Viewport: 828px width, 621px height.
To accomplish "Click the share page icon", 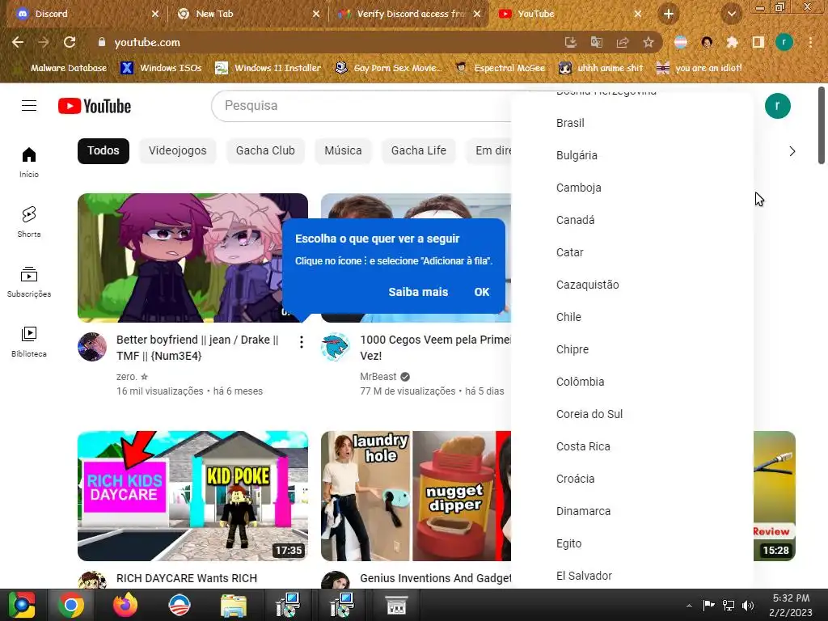I will click(623, 42).
